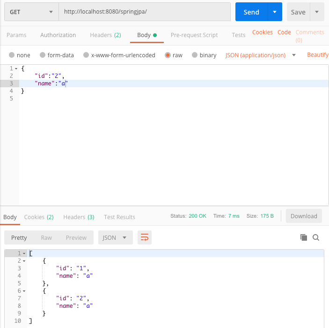The height and width of the screenshot is (328, 329).
Task: Click response line "id": "2"
Action: pos(73,298)
